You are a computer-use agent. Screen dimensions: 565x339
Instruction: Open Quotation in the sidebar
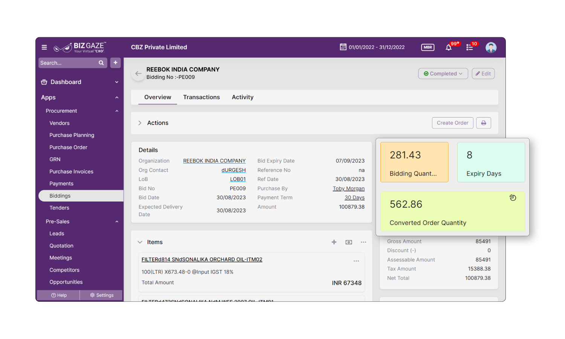(61, 246)
